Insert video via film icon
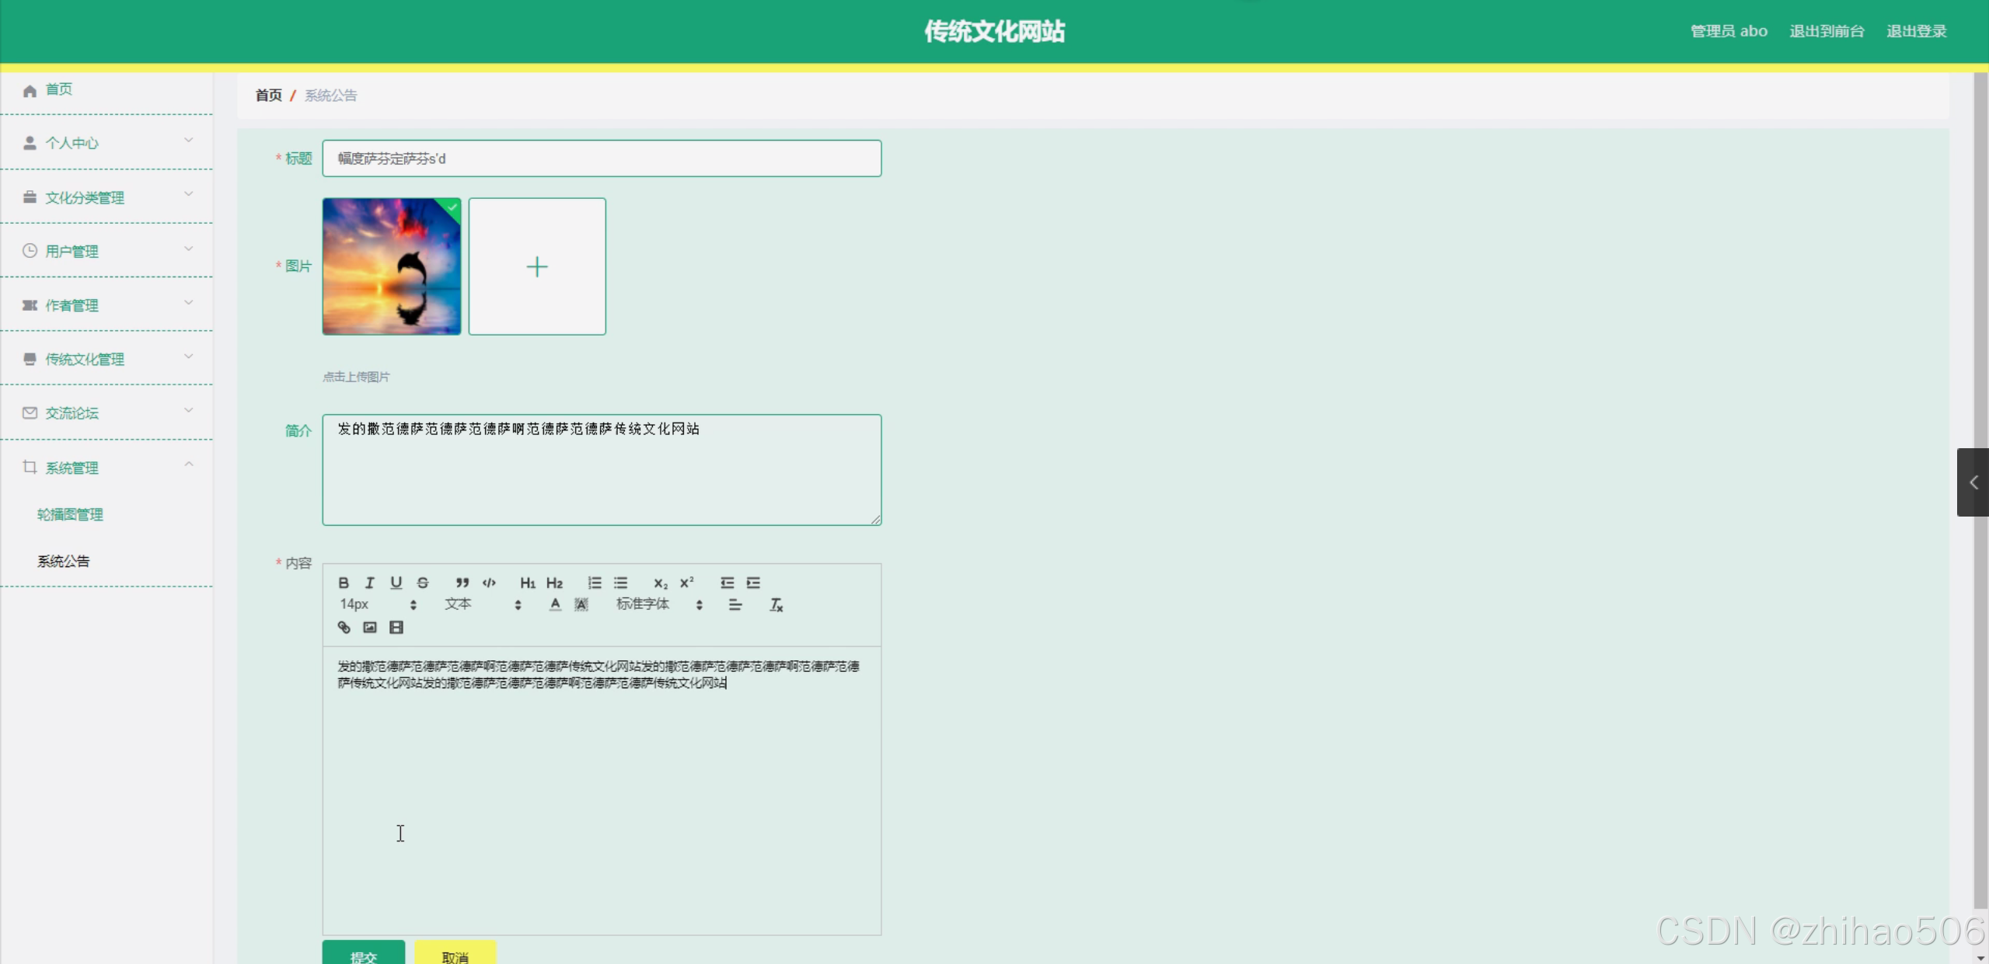1989x964 pixels. point(396,627)
